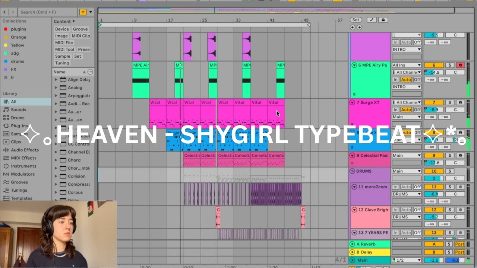477x268 pixels.
Task: Open the MIDI Effects library category
Action: [23, 158]
